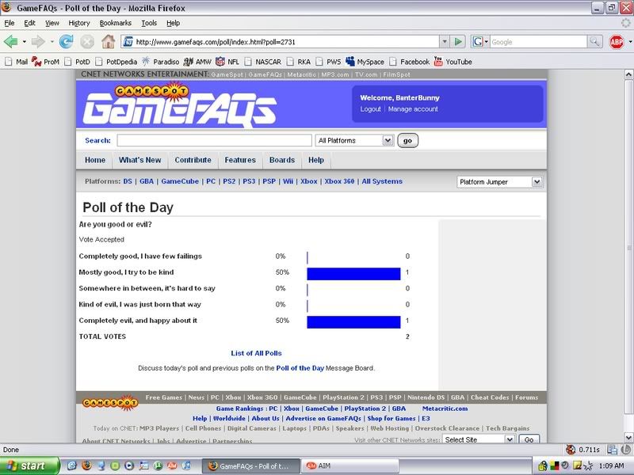Click the Mostly good blue result bar
The height and width of the screenshot is (475, 634).
tap(353, 274)
